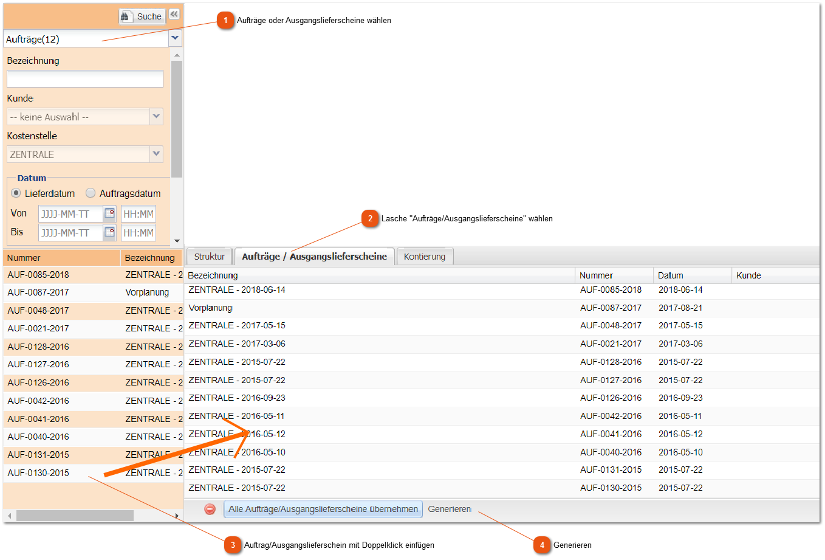The width and height of the screenshot is (825, 560).
Task: Select AUF-0041-2016 in the left list
Action: pos(93,419)
